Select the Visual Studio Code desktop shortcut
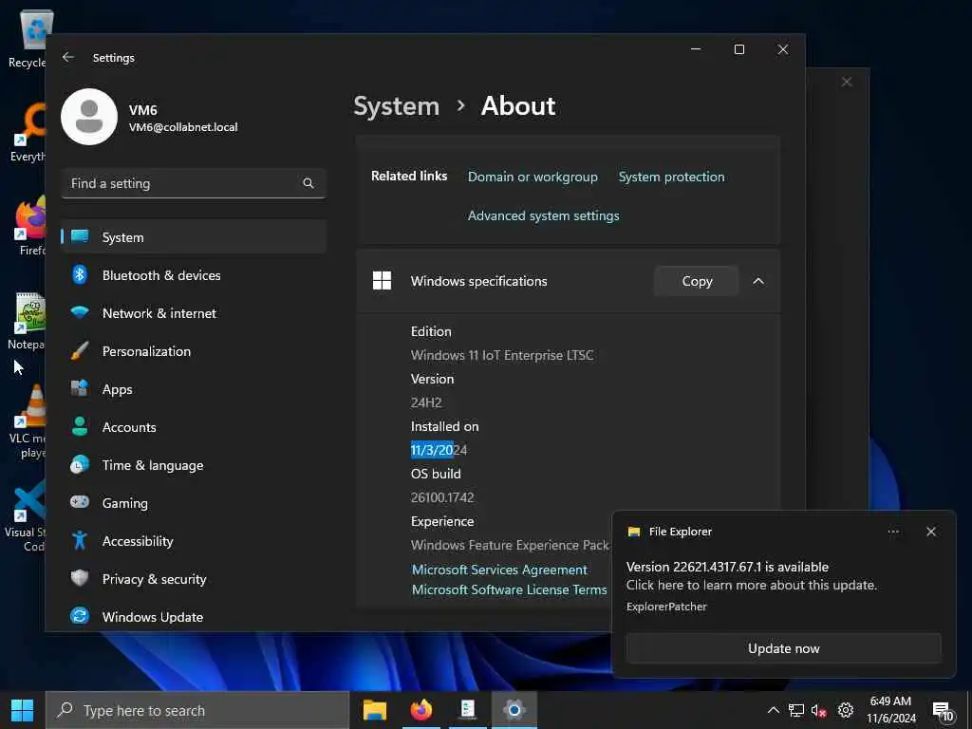This screenshot has width=972, height=729. click(x=26, y=515)
